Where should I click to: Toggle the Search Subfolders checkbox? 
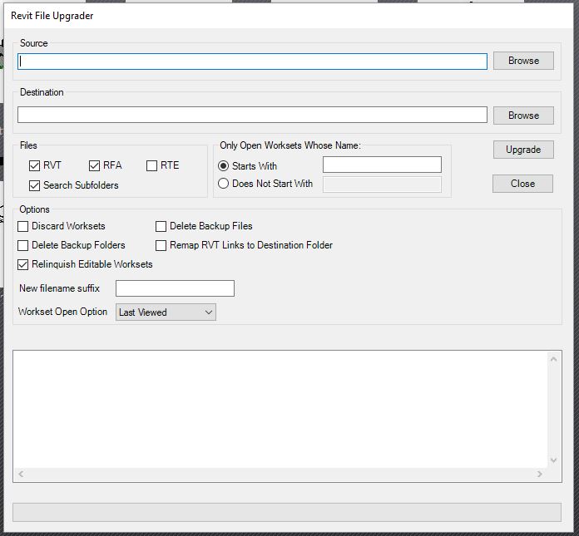[x=34, y=185]
